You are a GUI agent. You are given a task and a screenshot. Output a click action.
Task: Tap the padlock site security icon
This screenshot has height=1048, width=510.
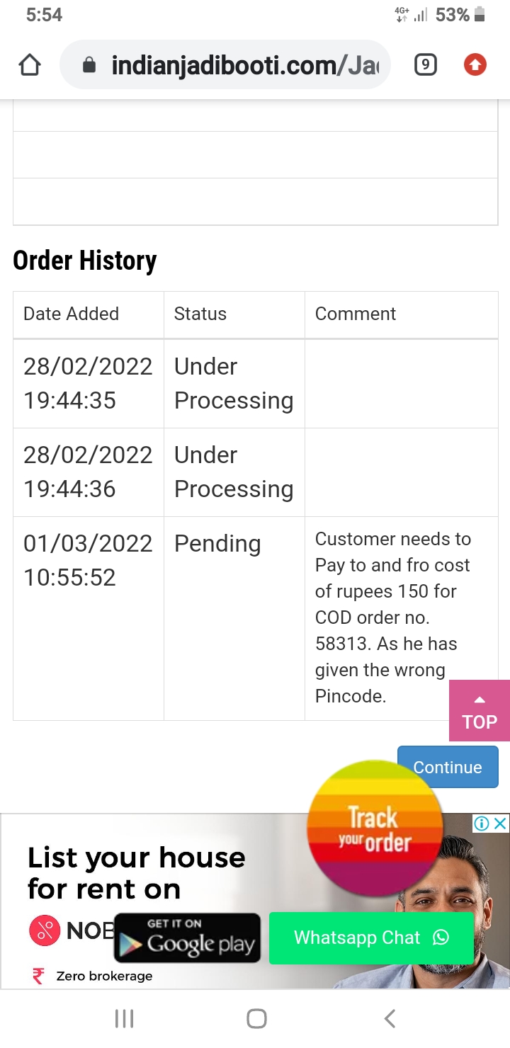click(x=89, y=66)
